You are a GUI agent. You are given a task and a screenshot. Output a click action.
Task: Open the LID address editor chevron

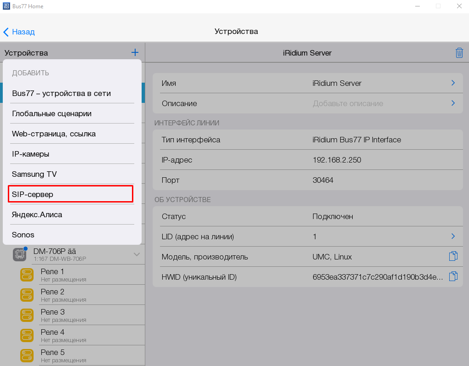[x=453, y=236]
